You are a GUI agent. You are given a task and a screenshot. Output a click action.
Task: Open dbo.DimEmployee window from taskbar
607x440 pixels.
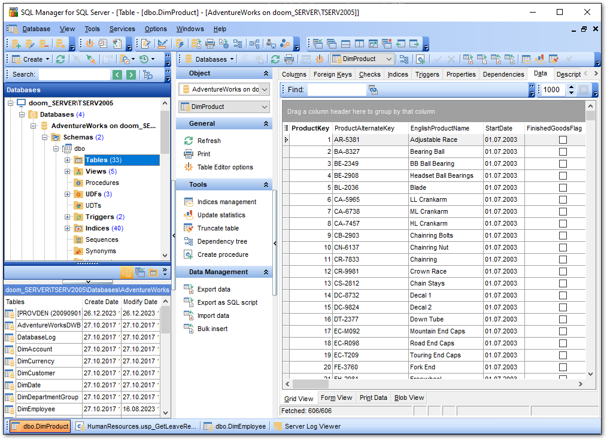(x=235, y=426)
